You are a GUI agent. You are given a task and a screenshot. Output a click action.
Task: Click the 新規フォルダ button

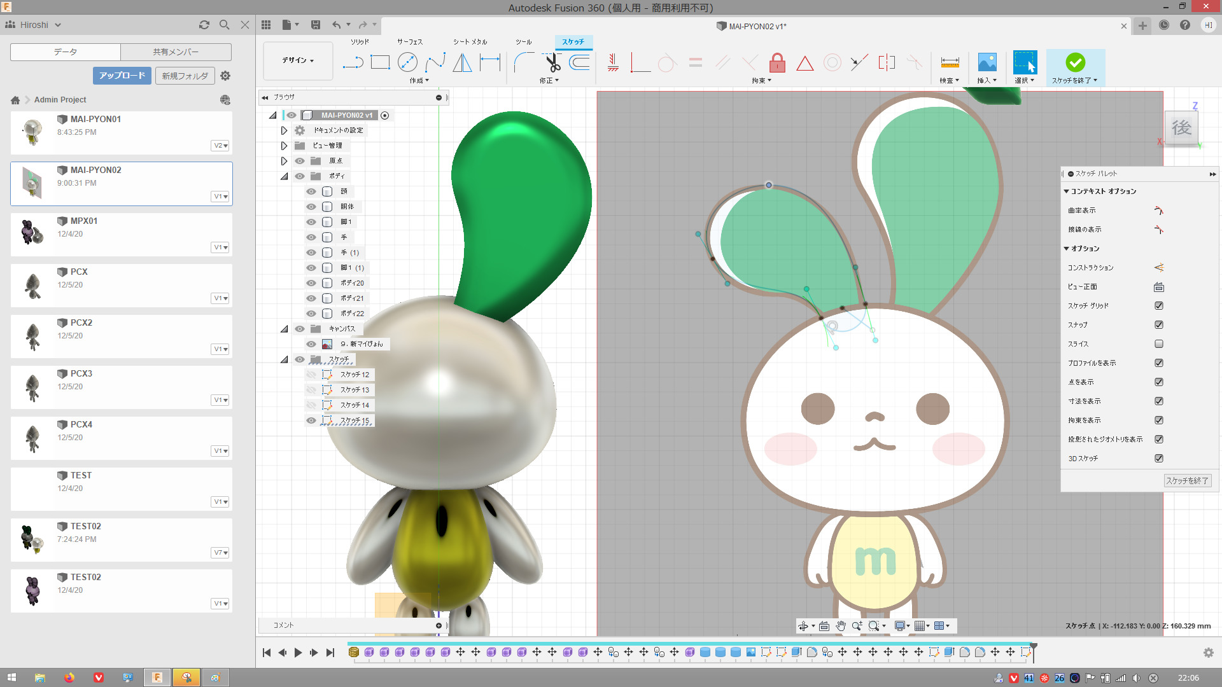tap(185, 76)
